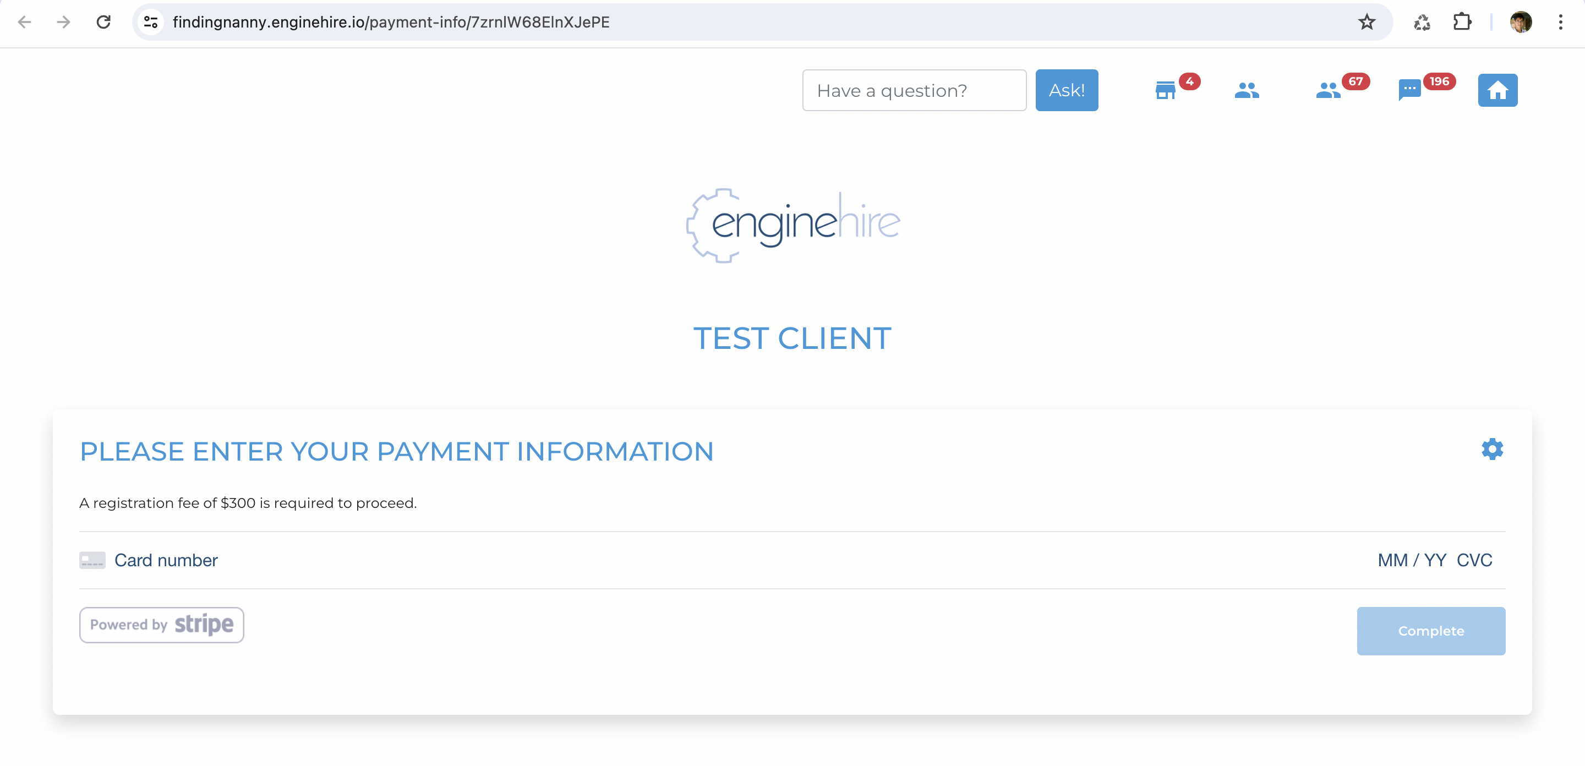Open site information icon in the address bar
The image size is (1585, 766).
click(151, 22)
